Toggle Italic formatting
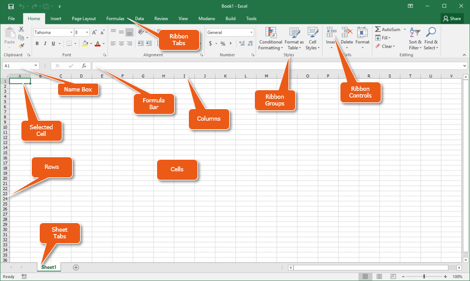Viewport: 470px width, 281px height. (45, 44)
